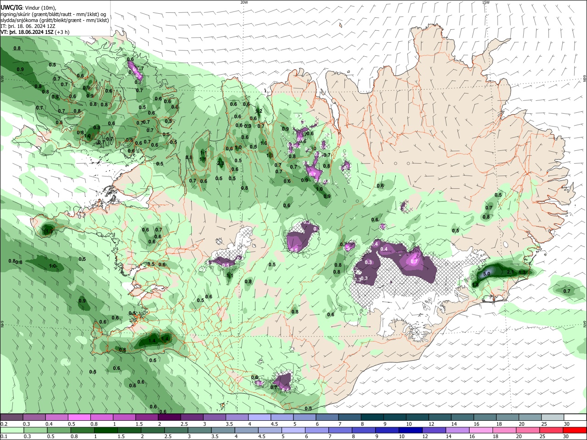Click the '2.1' rainfall value on the map

point(510,272)
